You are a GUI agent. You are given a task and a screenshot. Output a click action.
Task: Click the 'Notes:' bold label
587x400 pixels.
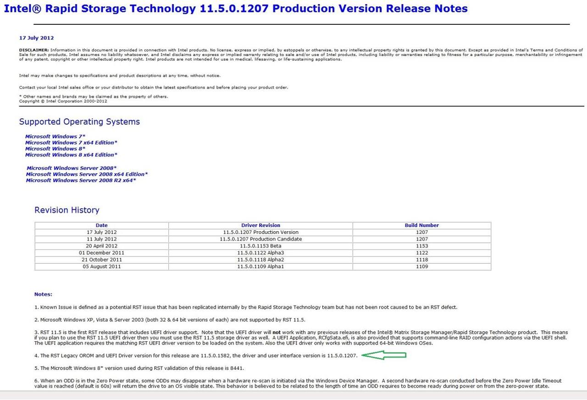(43, 294)
